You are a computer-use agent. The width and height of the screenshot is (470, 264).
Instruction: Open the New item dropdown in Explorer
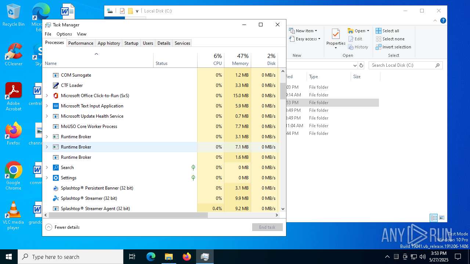(303, 31)
